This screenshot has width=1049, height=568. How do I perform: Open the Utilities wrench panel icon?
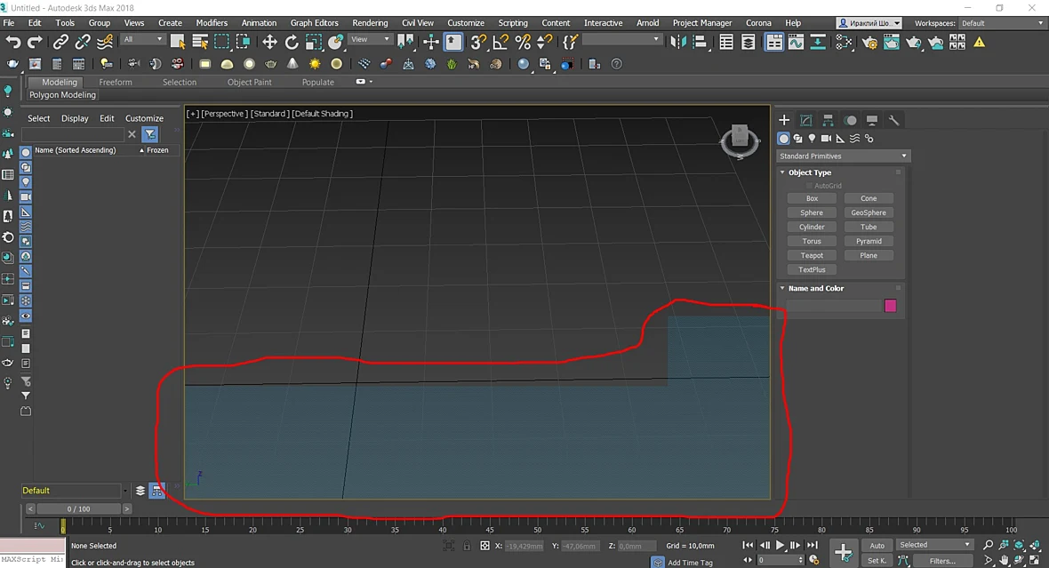[893, 120]
